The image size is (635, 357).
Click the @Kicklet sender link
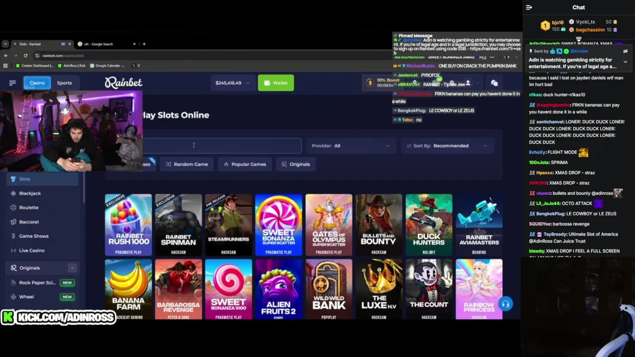click(x=578, y=51)
